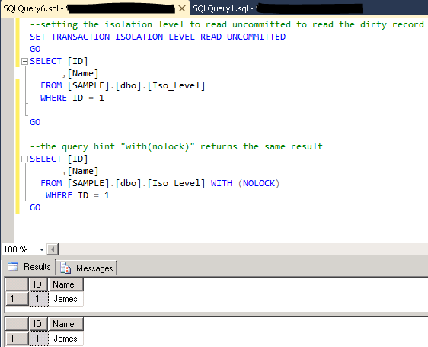Click the horizontal scrollbar left arrow
Viewport: 428px width, 347px height.
tap(53, 249)
